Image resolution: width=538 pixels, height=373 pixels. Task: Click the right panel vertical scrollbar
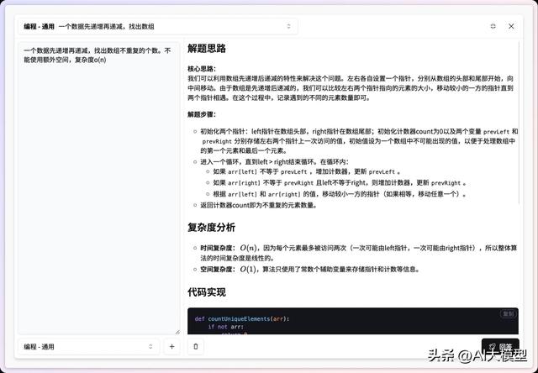click(x=520, y=123)
